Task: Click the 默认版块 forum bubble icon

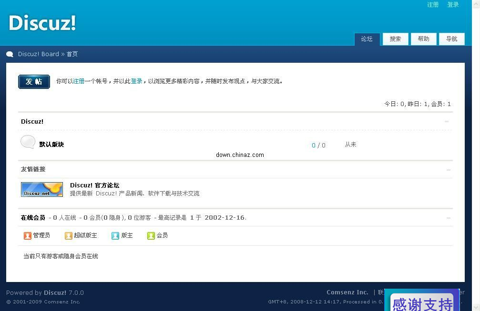Action: tap(28, 142)
